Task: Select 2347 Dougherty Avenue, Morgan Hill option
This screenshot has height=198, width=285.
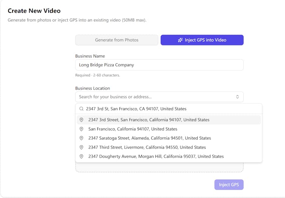Action: pyautogui.click(x=156, y=156)
